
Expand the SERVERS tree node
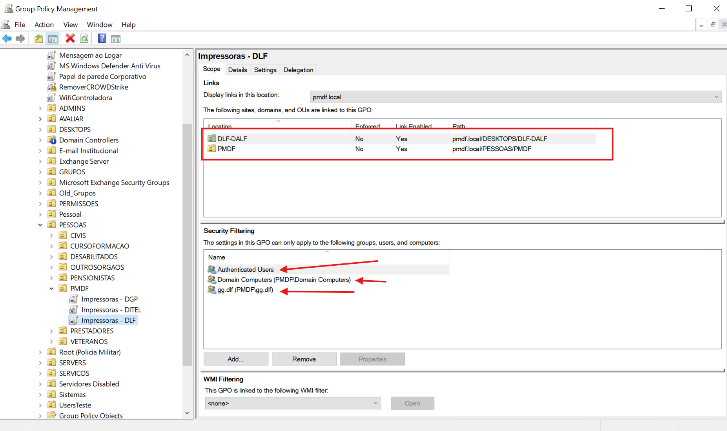click(40, 363)
